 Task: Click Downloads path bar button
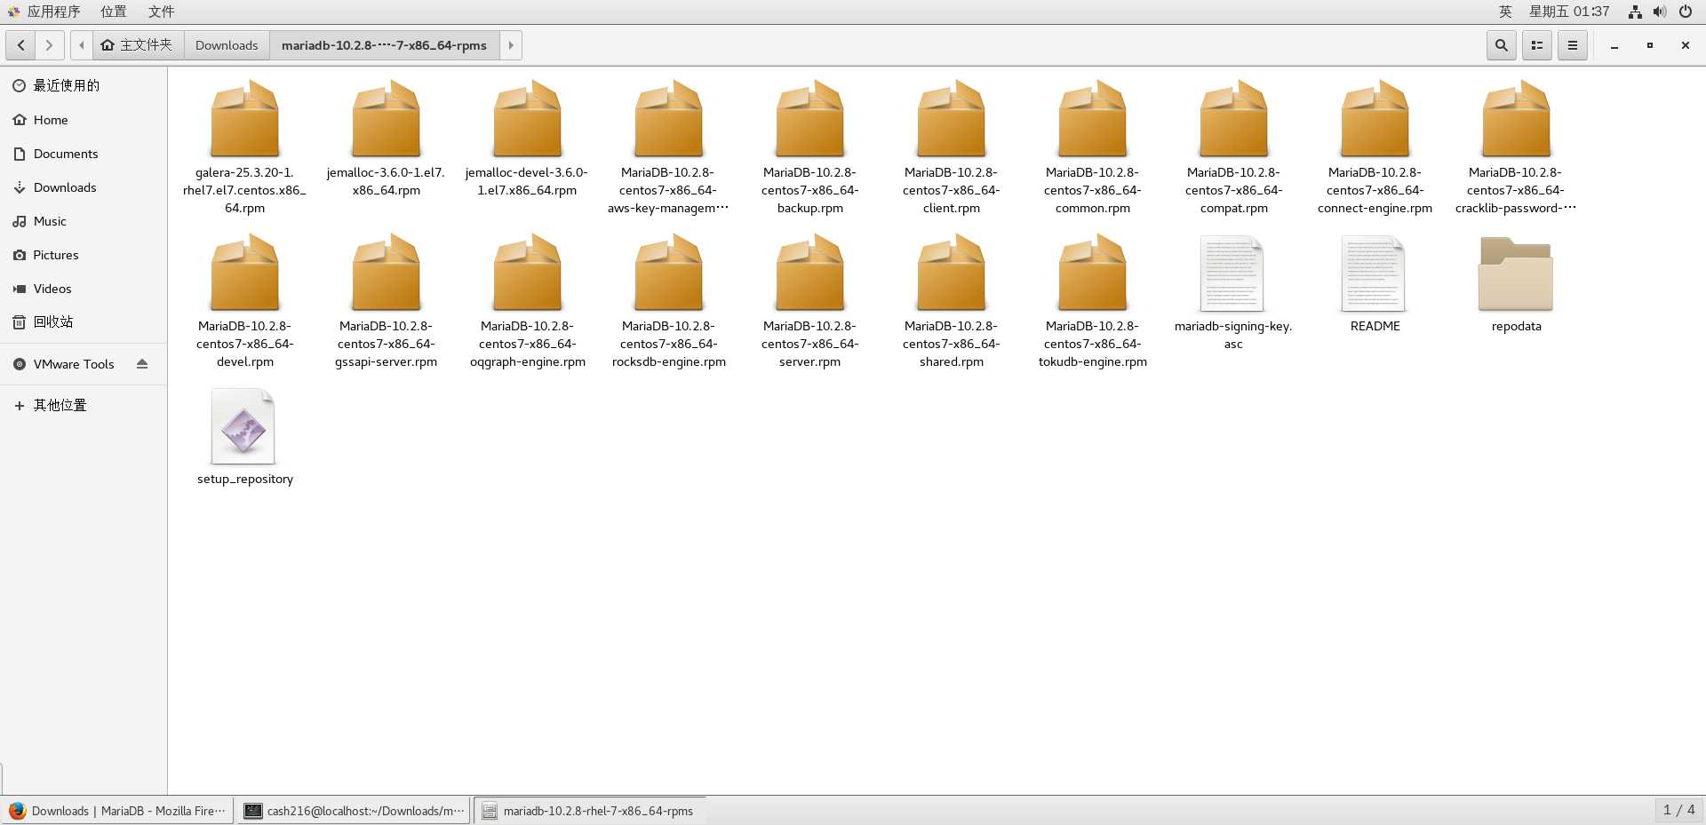click(x=227, y=45)
